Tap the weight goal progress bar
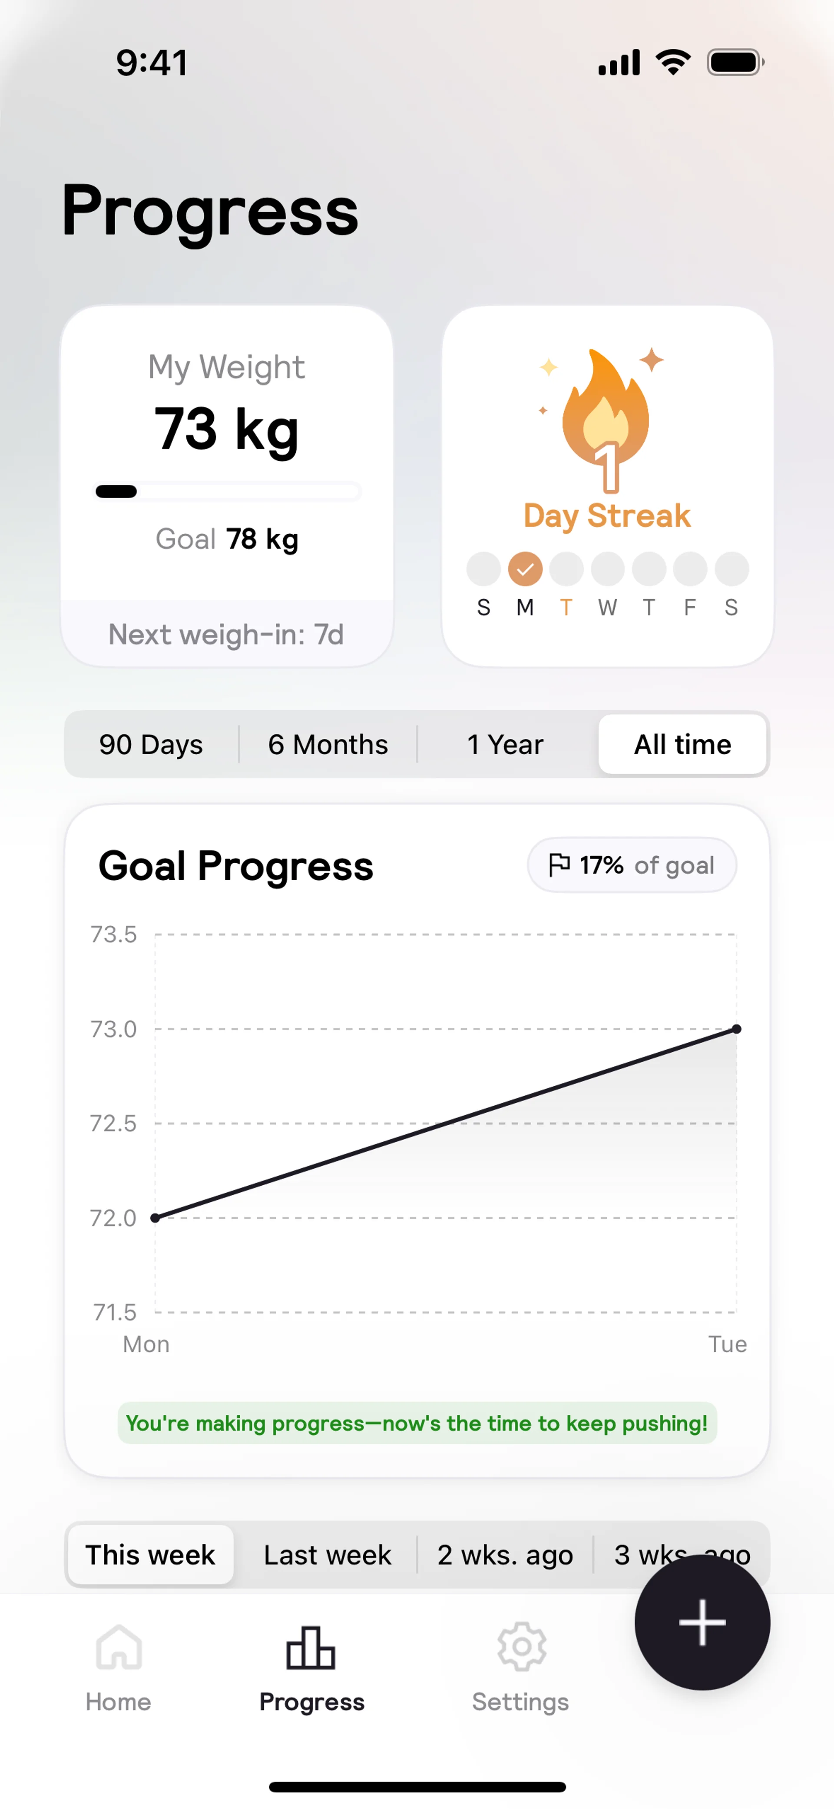The height and width of the screenshot is (1809, 834). coord(228,492)
